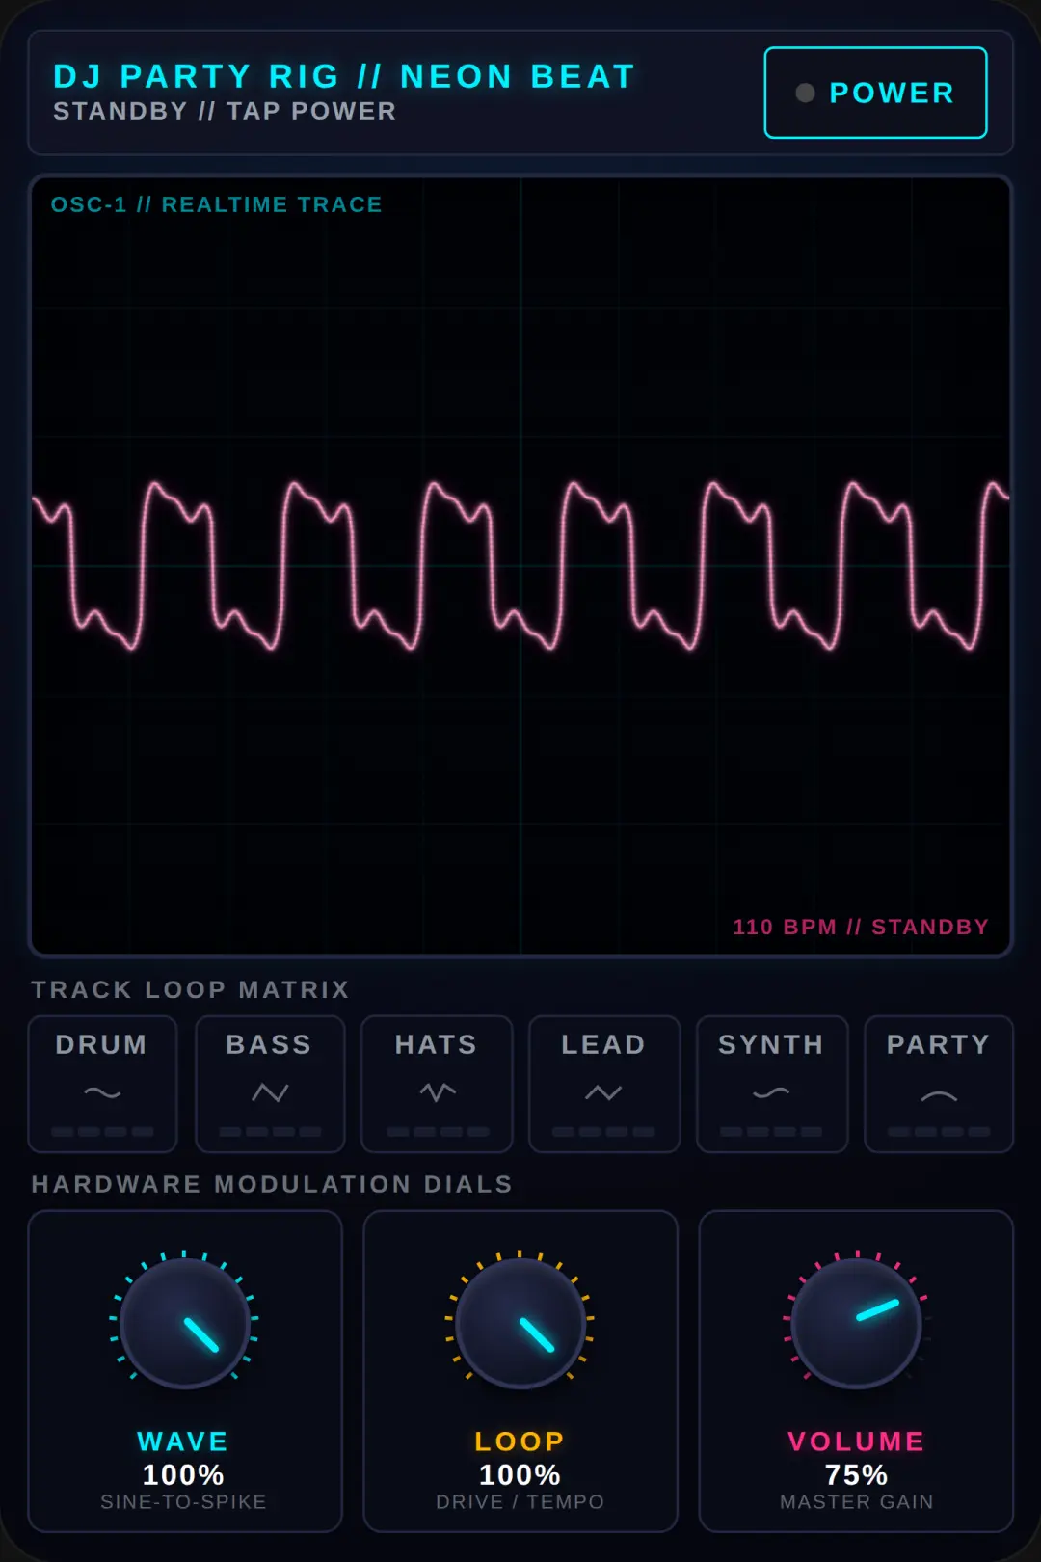Click the VOLUME '75%' value
Viewport: 1041px width, 1562px height.
coord(856,1474)
